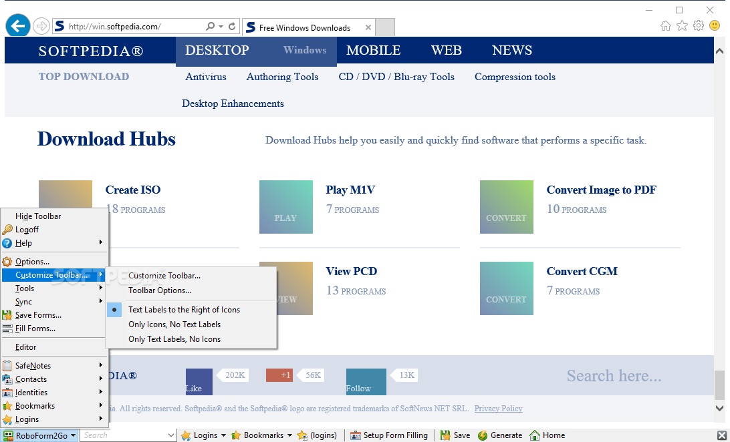Open Toolbar Options... in submenu
This screenshot has width=730, height=442.
pyautogui.click(x=160, y=290)
